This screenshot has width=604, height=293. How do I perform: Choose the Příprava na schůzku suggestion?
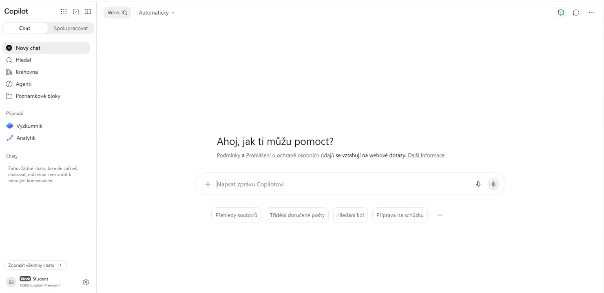(400, 215)
